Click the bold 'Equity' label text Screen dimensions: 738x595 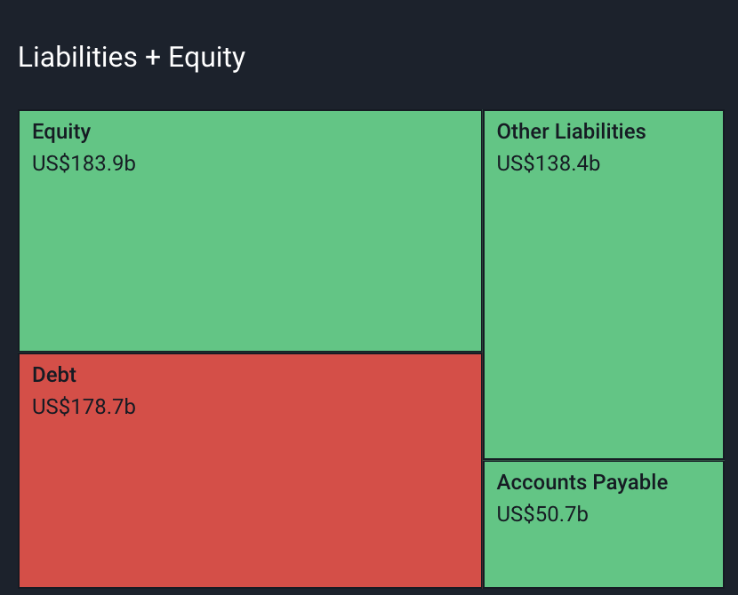61,131
